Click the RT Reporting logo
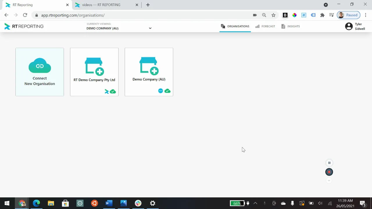The image size is (372, 209). pos(24,26)
